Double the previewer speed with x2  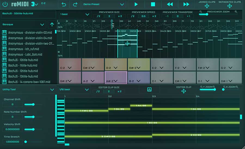click(154, 16)
